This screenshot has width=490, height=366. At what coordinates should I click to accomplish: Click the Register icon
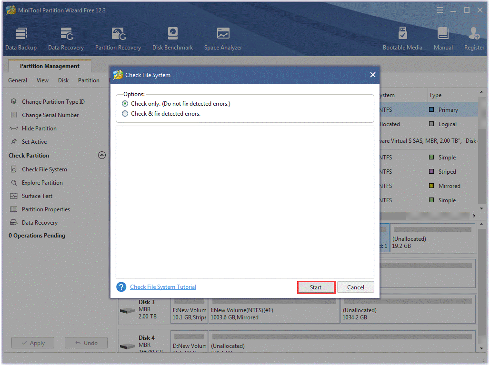[474, 34]
